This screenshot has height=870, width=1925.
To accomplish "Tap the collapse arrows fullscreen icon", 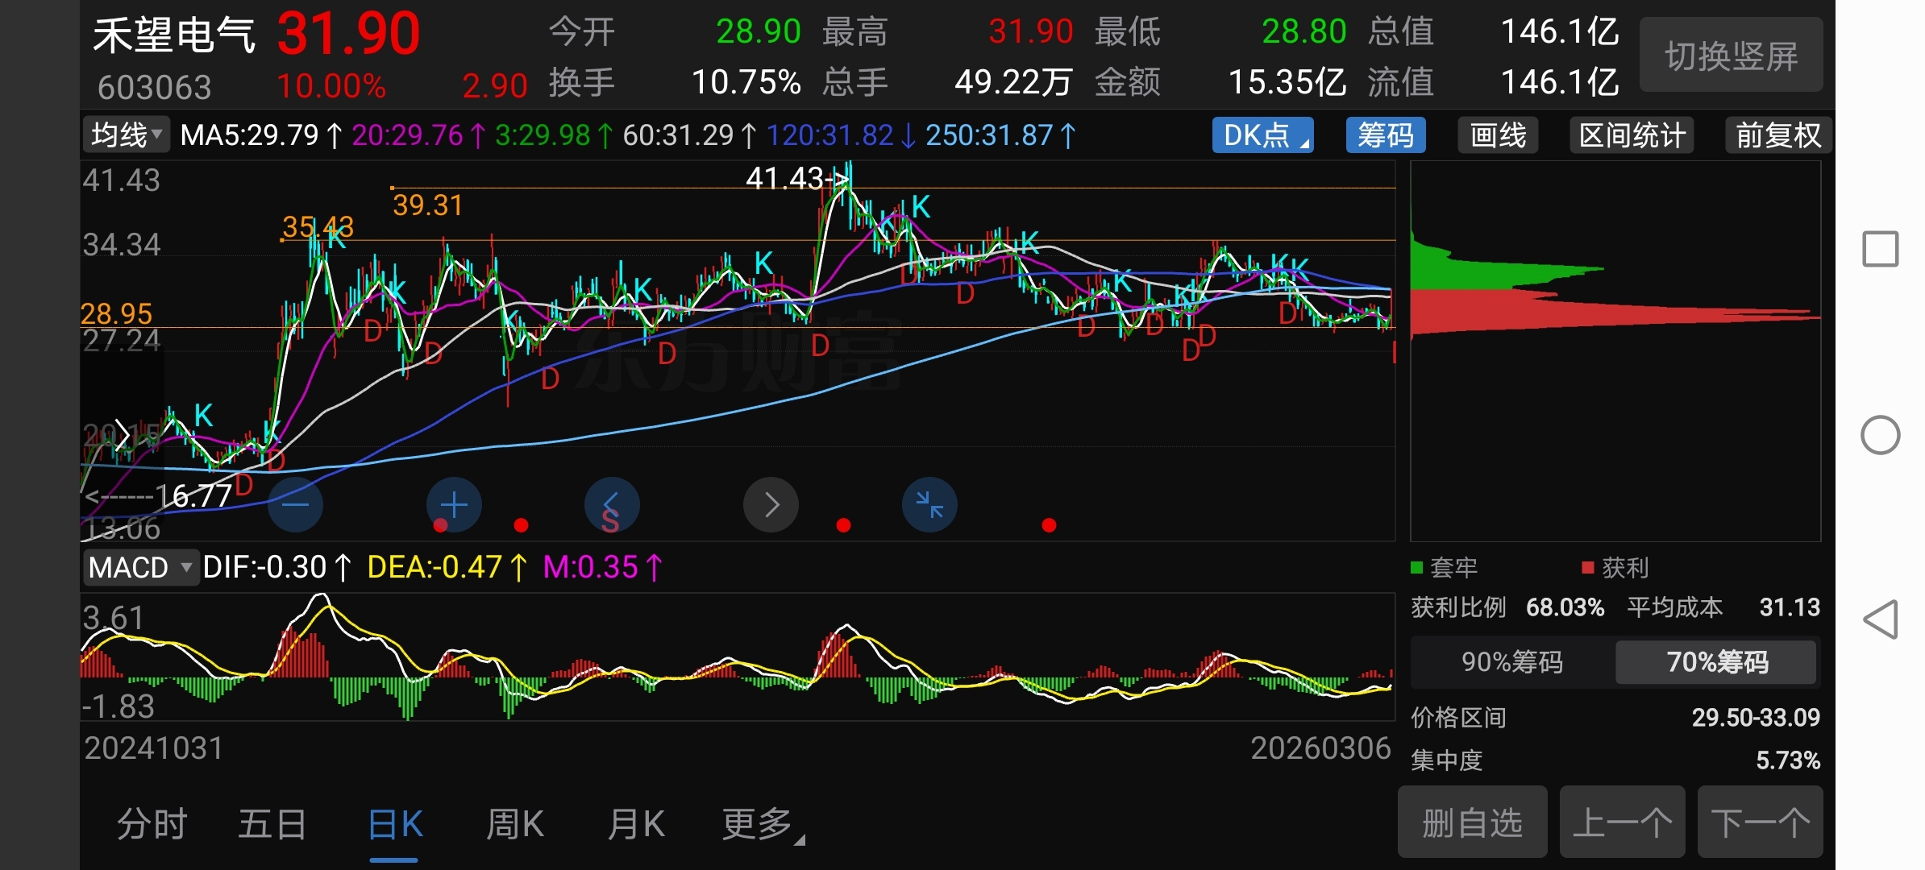I will [929, 505].
